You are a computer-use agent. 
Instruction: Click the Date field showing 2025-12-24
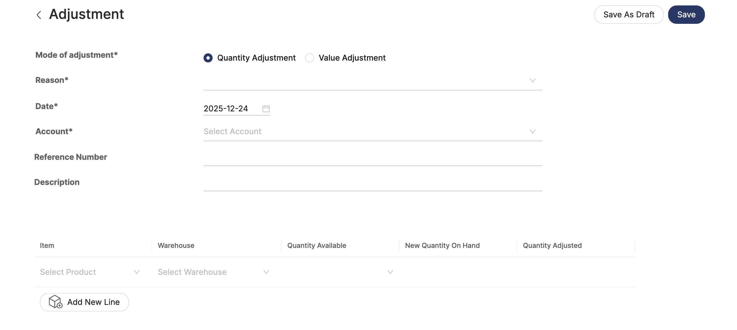tap(226, 109)
